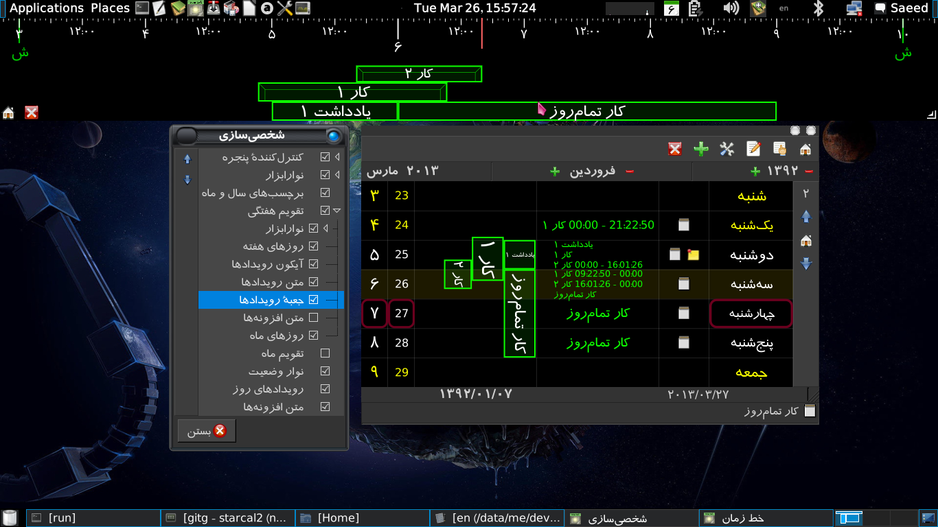The width and height of the screenshot is (938, 527).
Task: Click the green plus add-event toolbar icon
Action: 700,149
